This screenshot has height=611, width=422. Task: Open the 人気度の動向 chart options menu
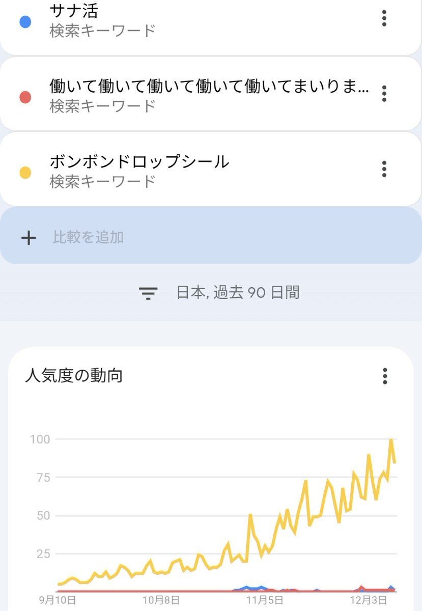pyautogui.click(x=385, y=376)
